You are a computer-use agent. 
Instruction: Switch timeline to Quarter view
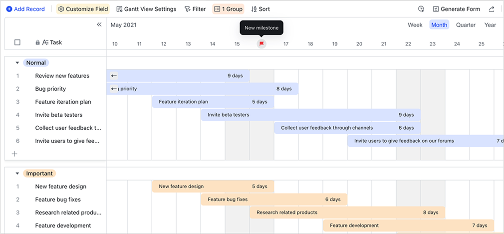point(466,25)
